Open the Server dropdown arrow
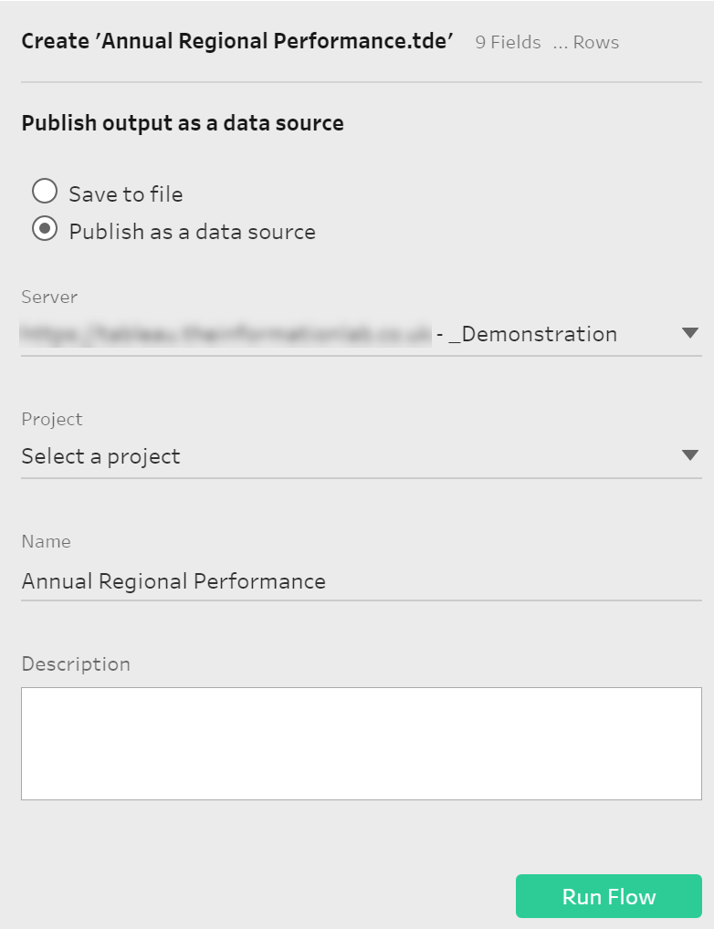Screen dimensions: 714x929 tap(689, 333)
